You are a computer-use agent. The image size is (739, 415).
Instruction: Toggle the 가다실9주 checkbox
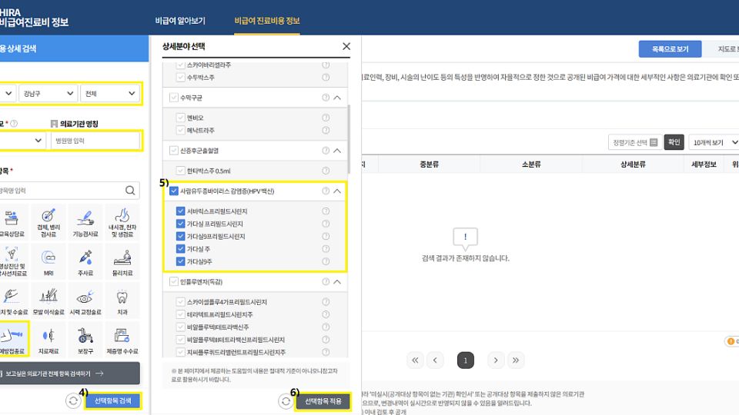coord(181,261)
